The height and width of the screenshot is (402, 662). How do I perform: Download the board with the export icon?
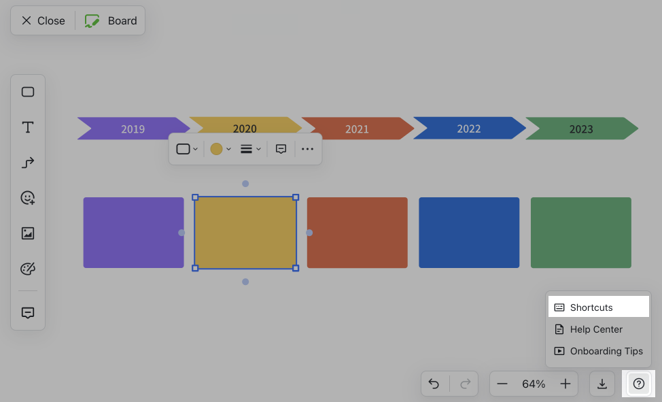click(602, 384)
